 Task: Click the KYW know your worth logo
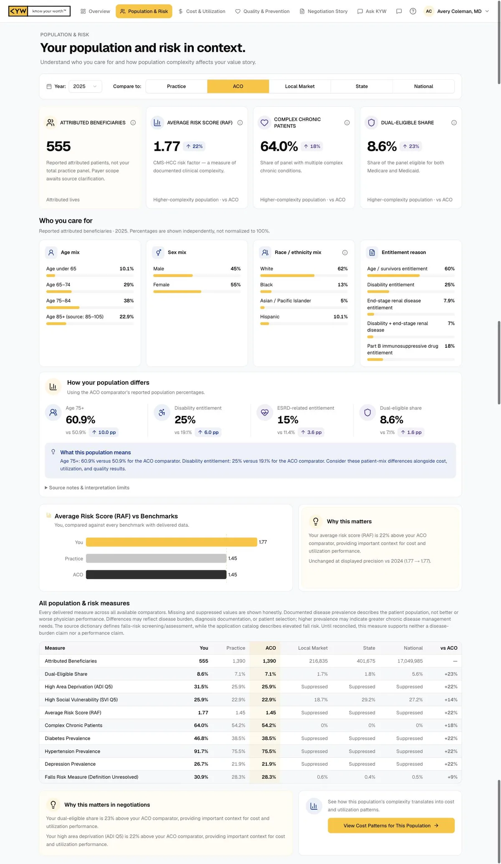(x=39, y=11)
